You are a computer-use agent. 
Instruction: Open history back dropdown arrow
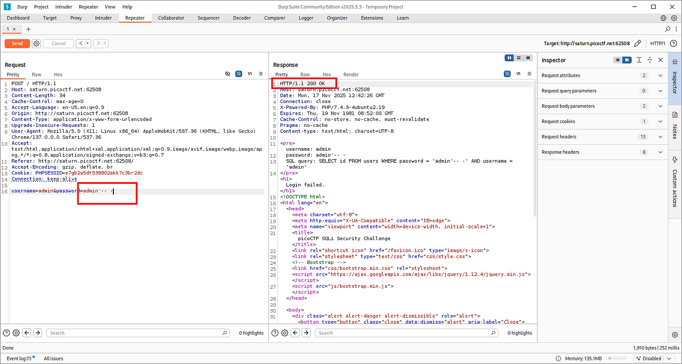[x=88, y=43]
